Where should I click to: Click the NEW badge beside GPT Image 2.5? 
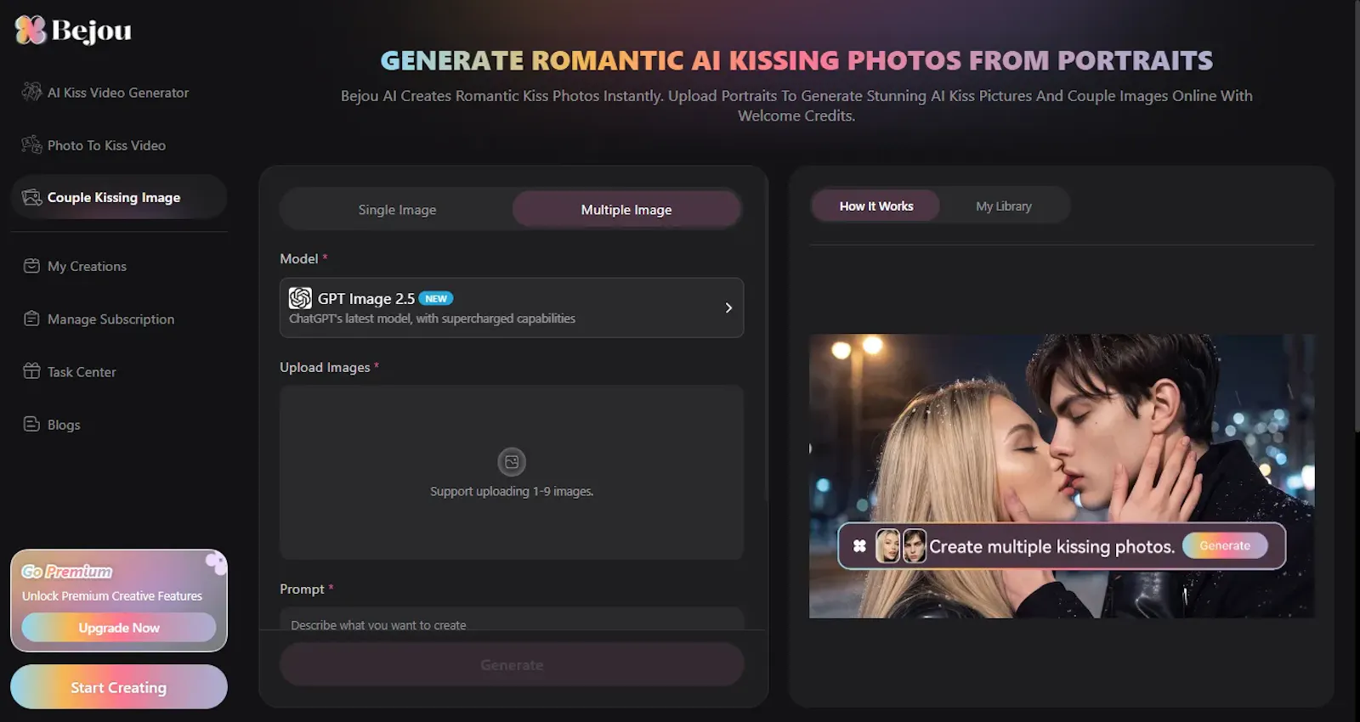pos(436,298)
